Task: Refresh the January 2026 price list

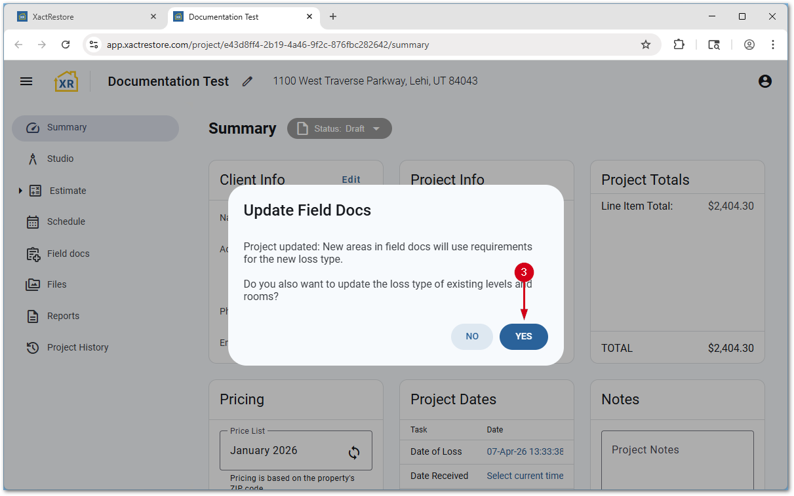Action: 354,452
